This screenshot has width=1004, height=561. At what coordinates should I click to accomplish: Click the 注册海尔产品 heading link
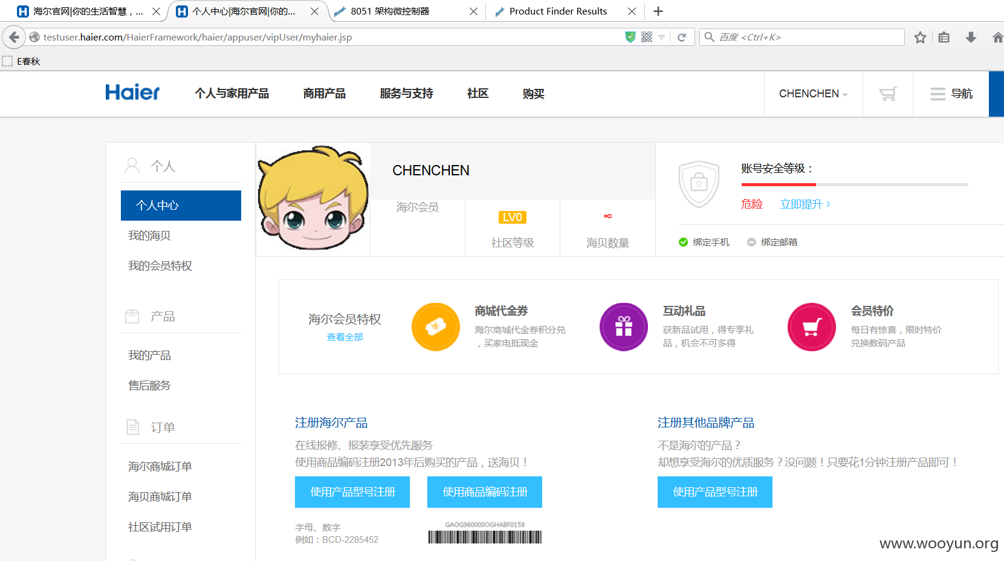coord(331,423)
